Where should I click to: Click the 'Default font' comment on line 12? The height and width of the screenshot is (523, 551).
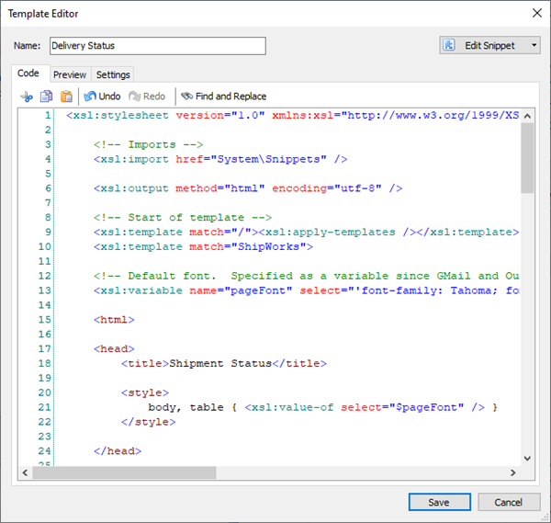click(306, 276)
